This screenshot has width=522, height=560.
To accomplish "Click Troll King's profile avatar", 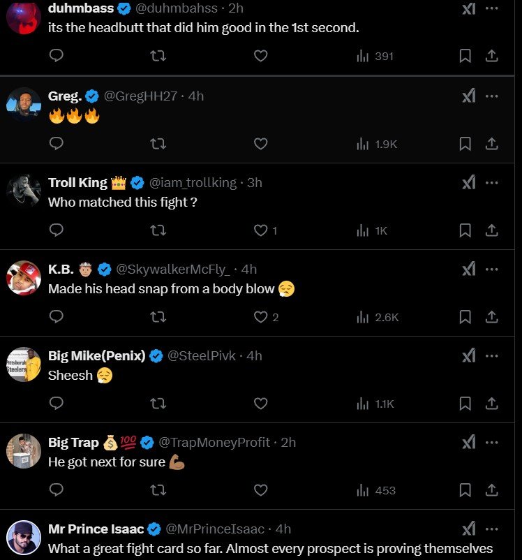I will (24, 190).
